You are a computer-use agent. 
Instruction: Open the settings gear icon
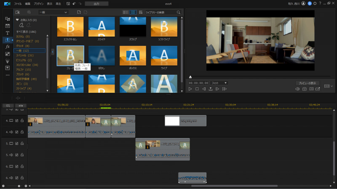(315, 3)
